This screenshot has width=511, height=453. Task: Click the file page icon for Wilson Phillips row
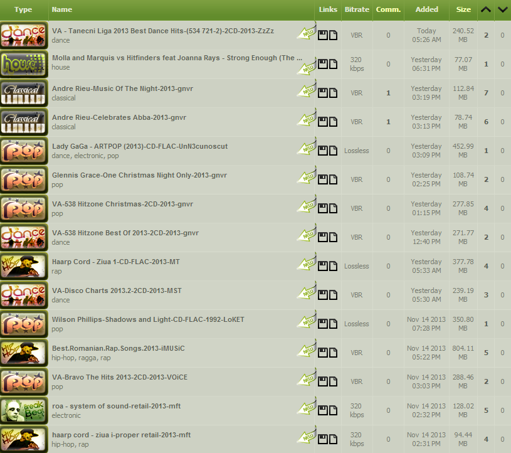click(333, 324)
